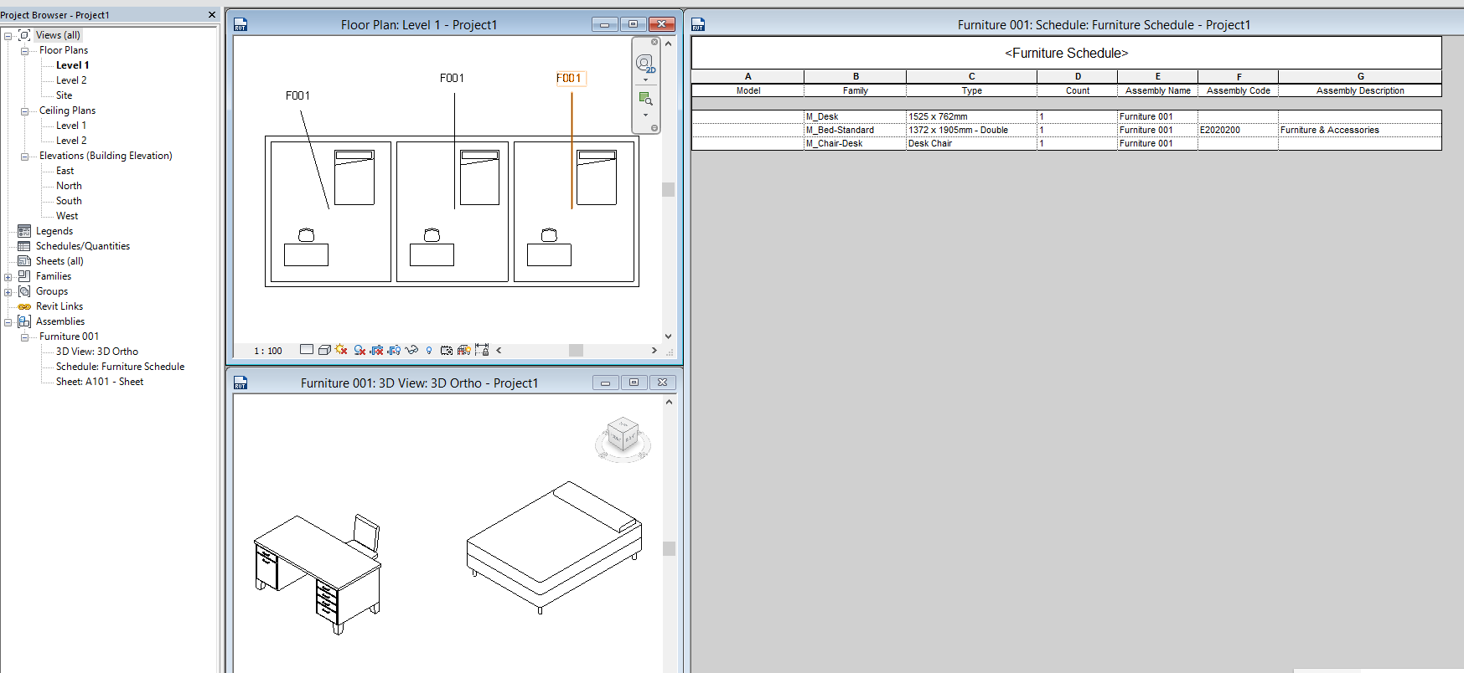Open the East elevation view
Screen dimensions: 1464x673
click(65, 171)
